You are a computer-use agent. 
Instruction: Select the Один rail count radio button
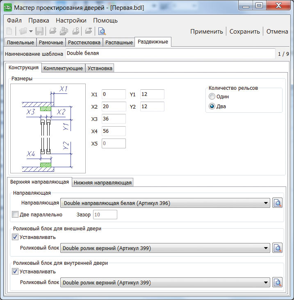pos(212,96)
